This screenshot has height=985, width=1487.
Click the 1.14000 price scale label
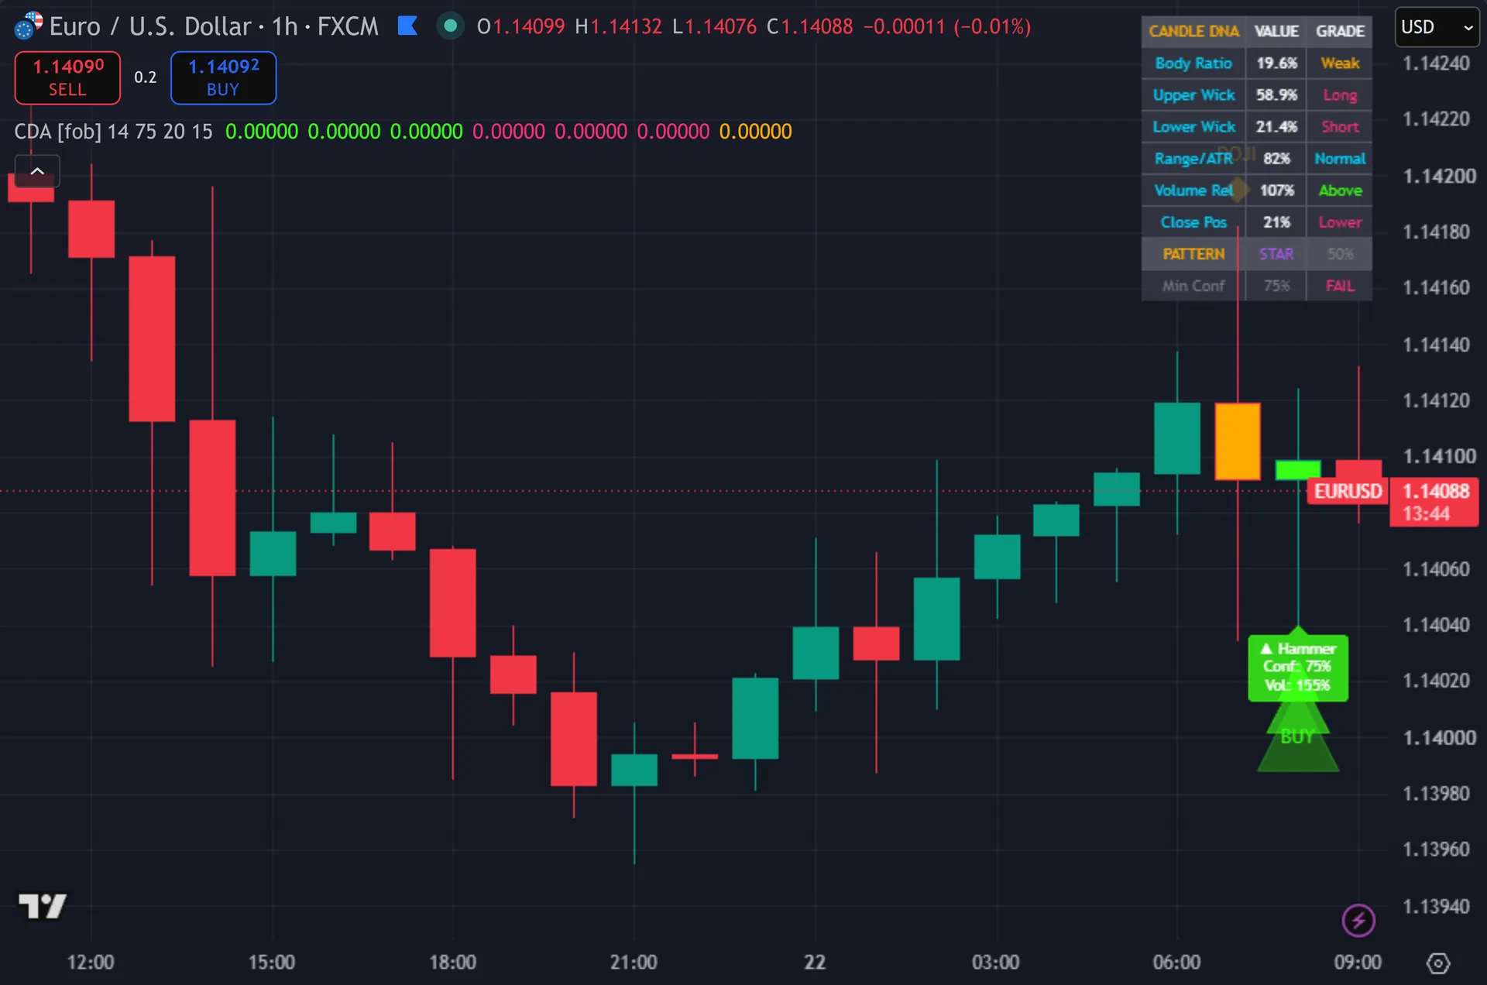pos(1439,737)
